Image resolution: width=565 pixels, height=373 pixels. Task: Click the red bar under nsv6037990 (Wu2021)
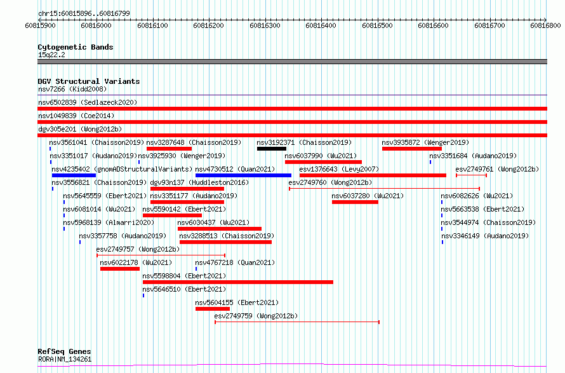point(323,162)
